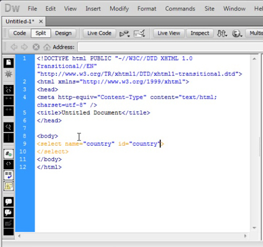Click the Remove Comment icon
Viewport: 263px width, 247px height.
click(x=8, y=212)
